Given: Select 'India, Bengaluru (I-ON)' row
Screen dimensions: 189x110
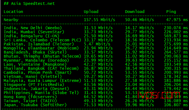Looking at the screenshot, I should click(x=96, y=36).
